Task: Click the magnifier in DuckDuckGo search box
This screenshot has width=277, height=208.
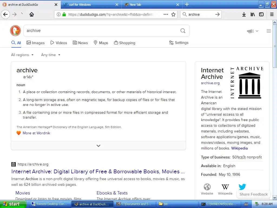Action: click(x=183, y=31)
